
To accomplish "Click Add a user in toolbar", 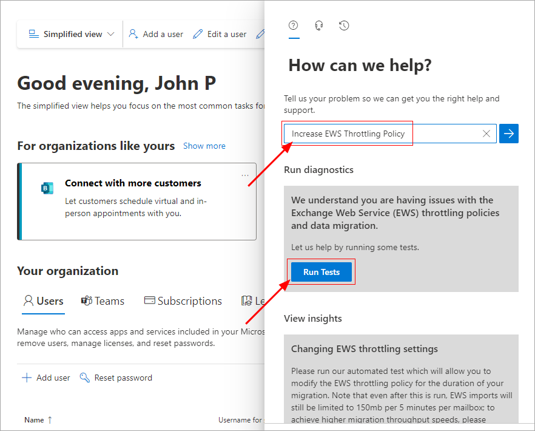I will click(x=156, y=34).
